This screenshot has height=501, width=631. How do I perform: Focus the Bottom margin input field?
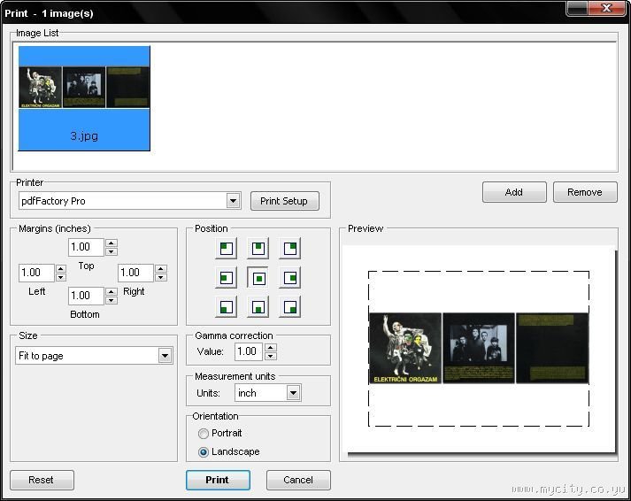pyautogui.click(x=87, y=296)
